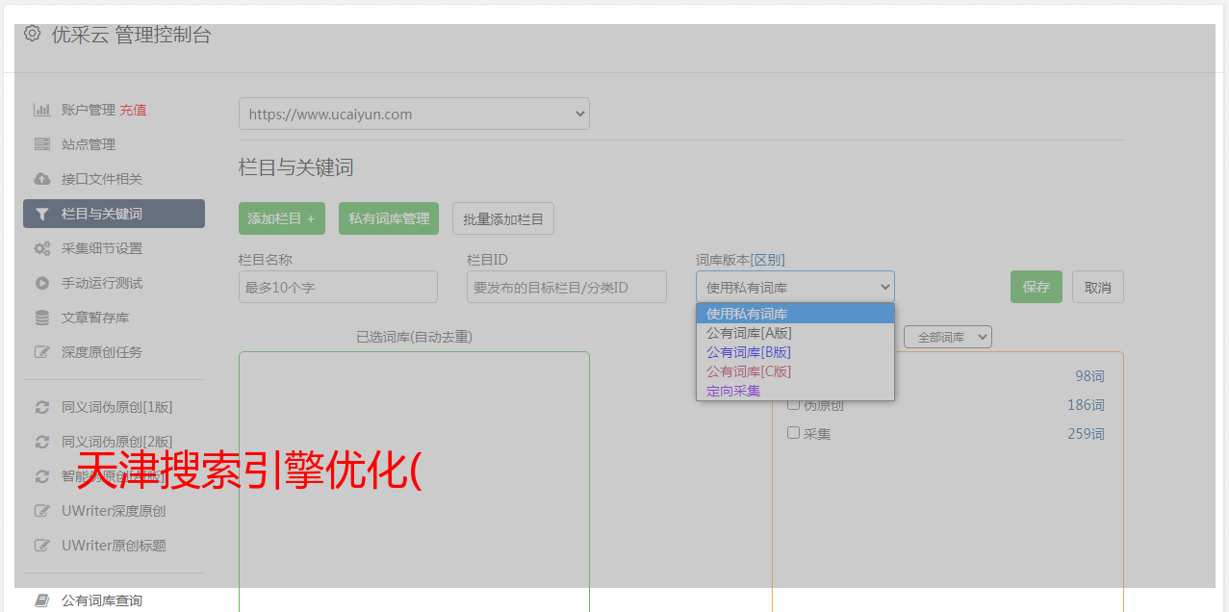Click the 259词 count
The image size is (1229, 612).
[x=1086, y=434]
